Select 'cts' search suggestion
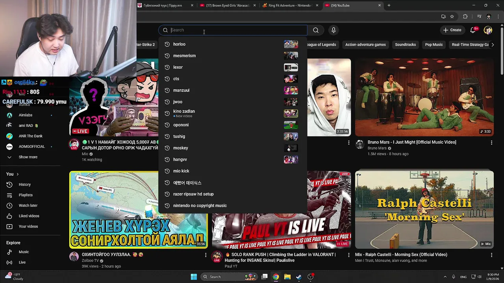 click(x=233, y=79)
